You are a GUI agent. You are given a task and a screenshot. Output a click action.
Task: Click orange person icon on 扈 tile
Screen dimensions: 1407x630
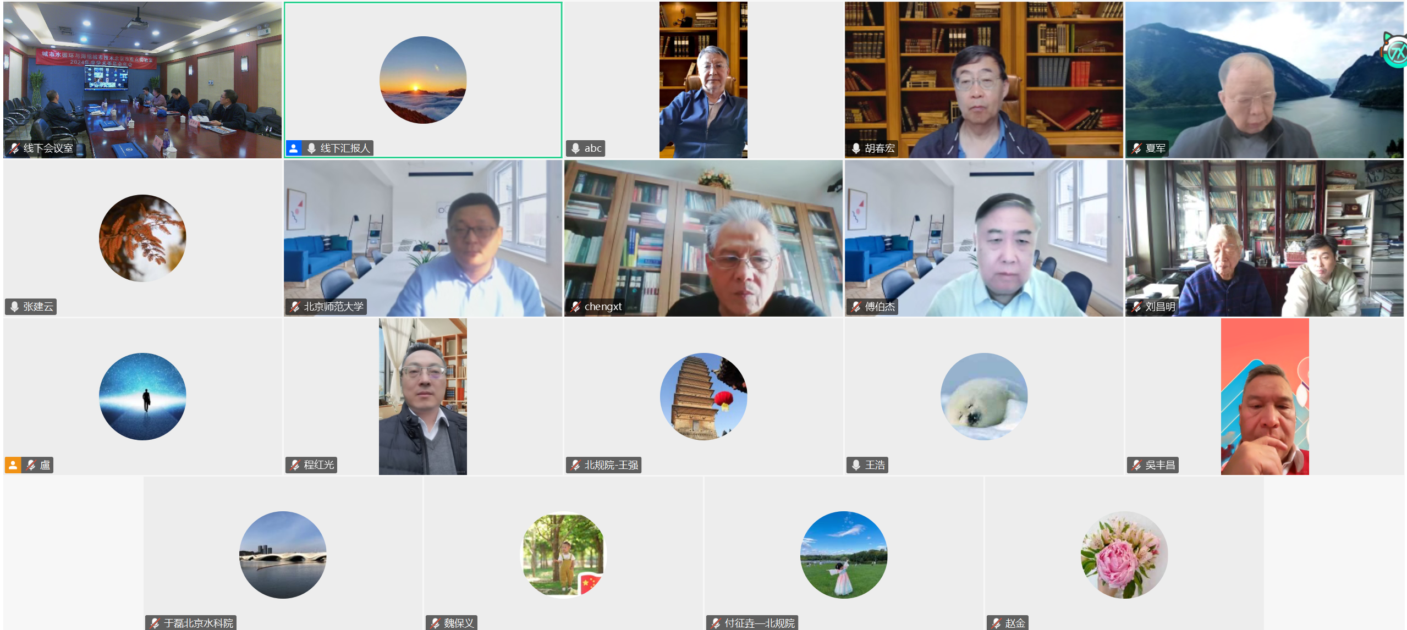(13, 465)
